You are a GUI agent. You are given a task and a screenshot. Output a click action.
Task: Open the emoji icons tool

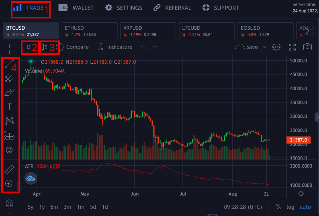9,150
